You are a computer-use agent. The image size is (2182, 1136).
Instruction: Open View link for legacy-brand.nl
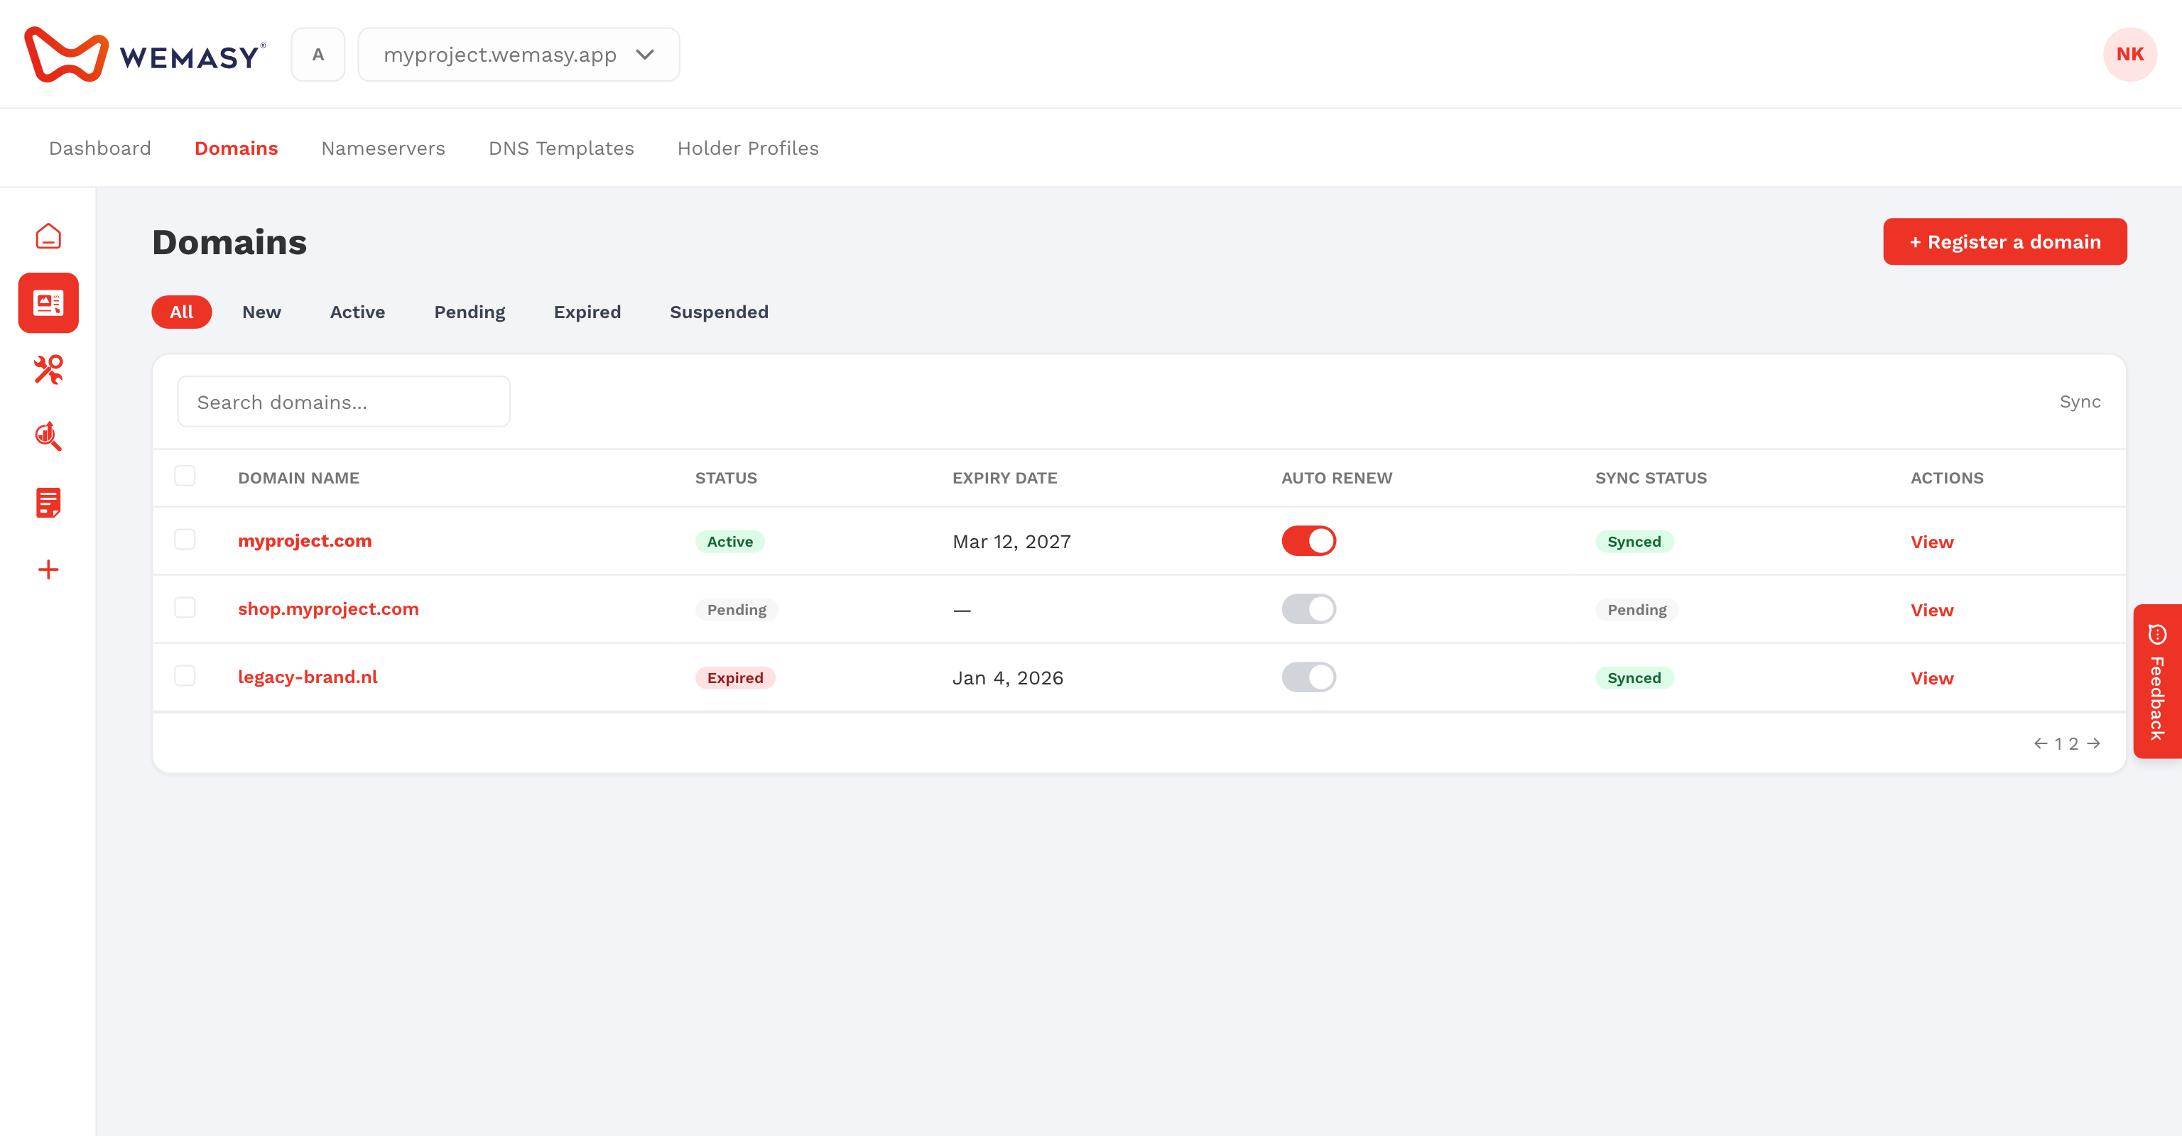pyautogui.click(x=1931, y=678)
